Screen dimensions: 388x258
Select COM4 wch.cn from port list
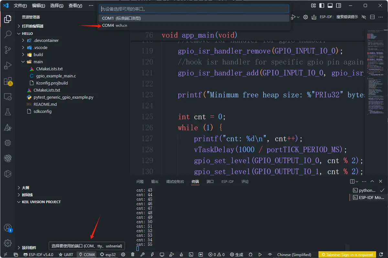pyautogui.click(x=194, y=25)
